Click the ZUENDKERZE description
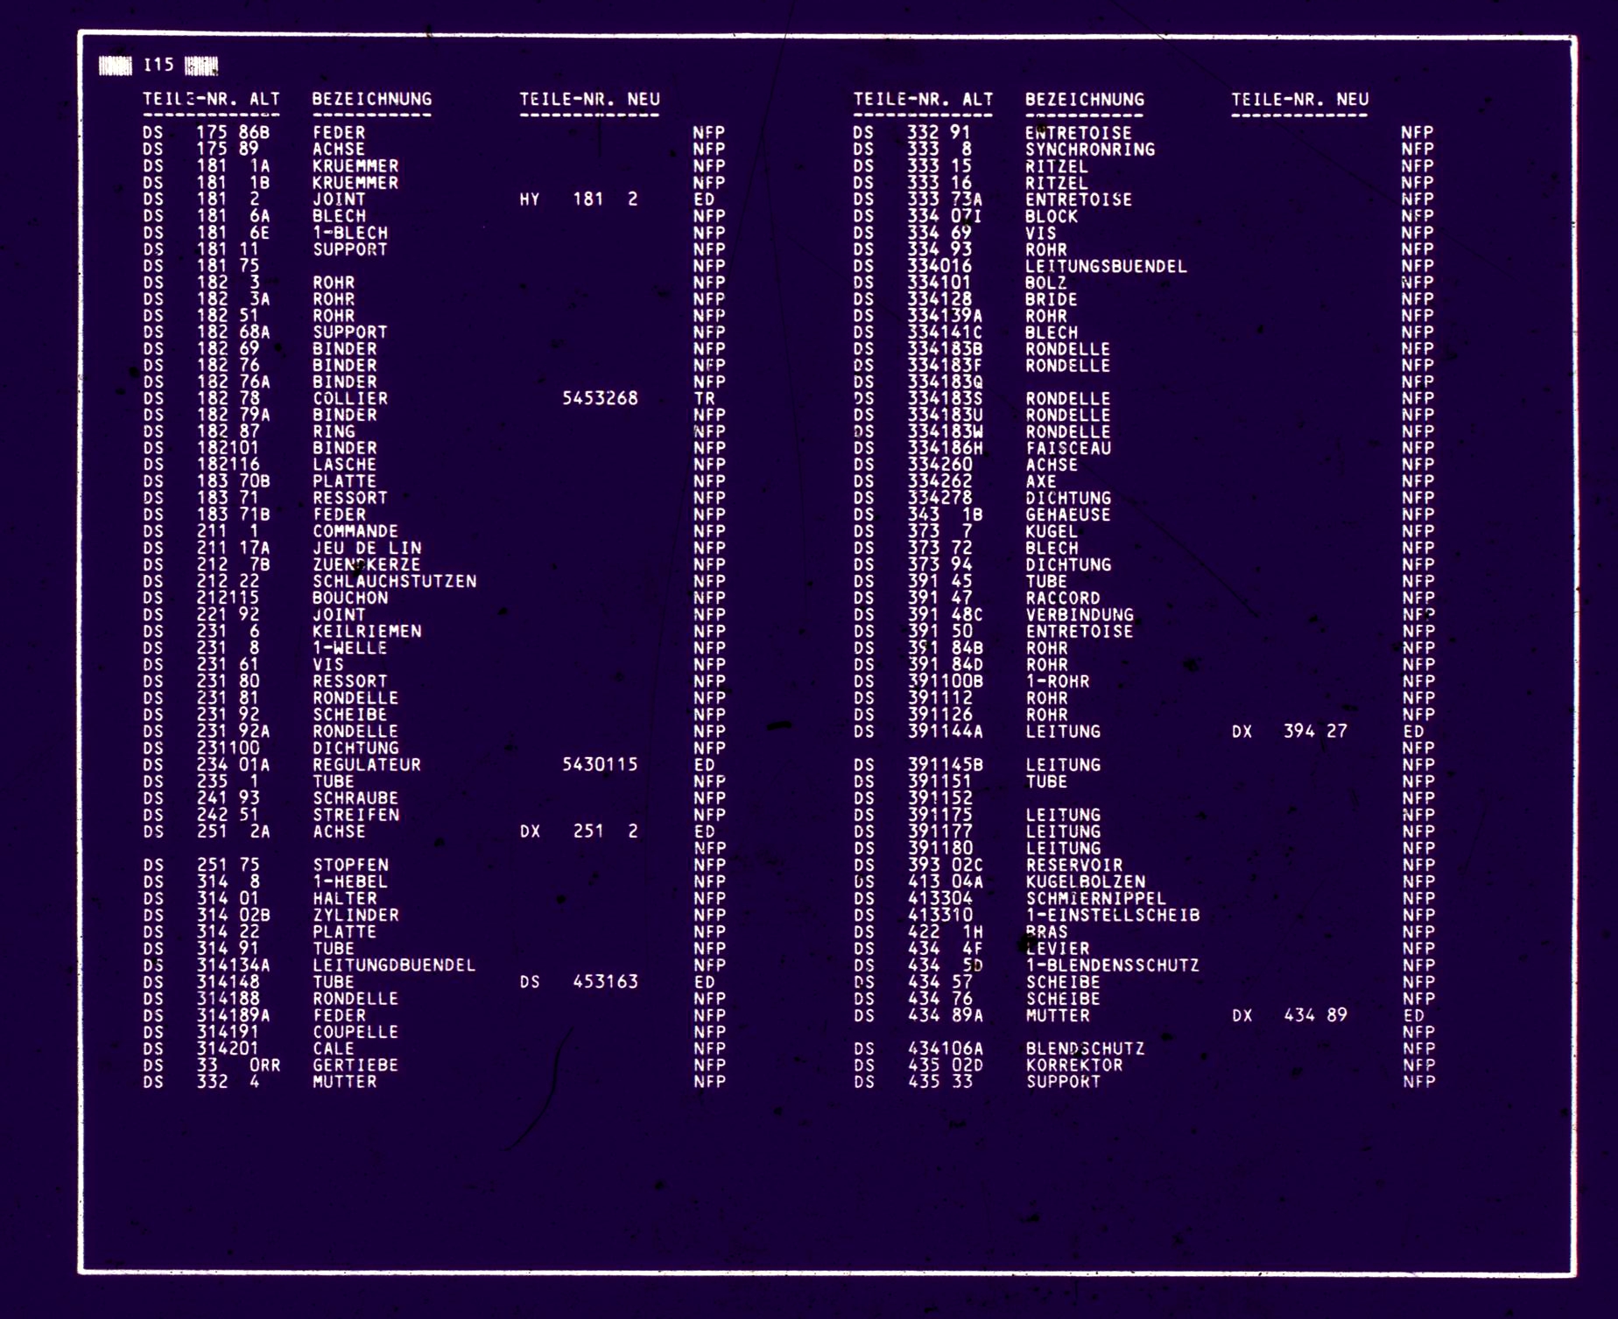This screenshot has width=1618, height=1319. [x=367, y=565]
